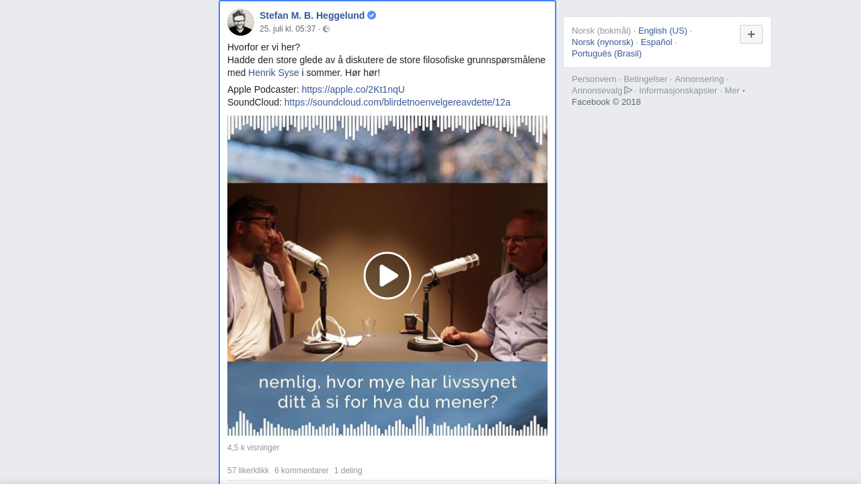Click the plus button for more languages

point(751,34)
